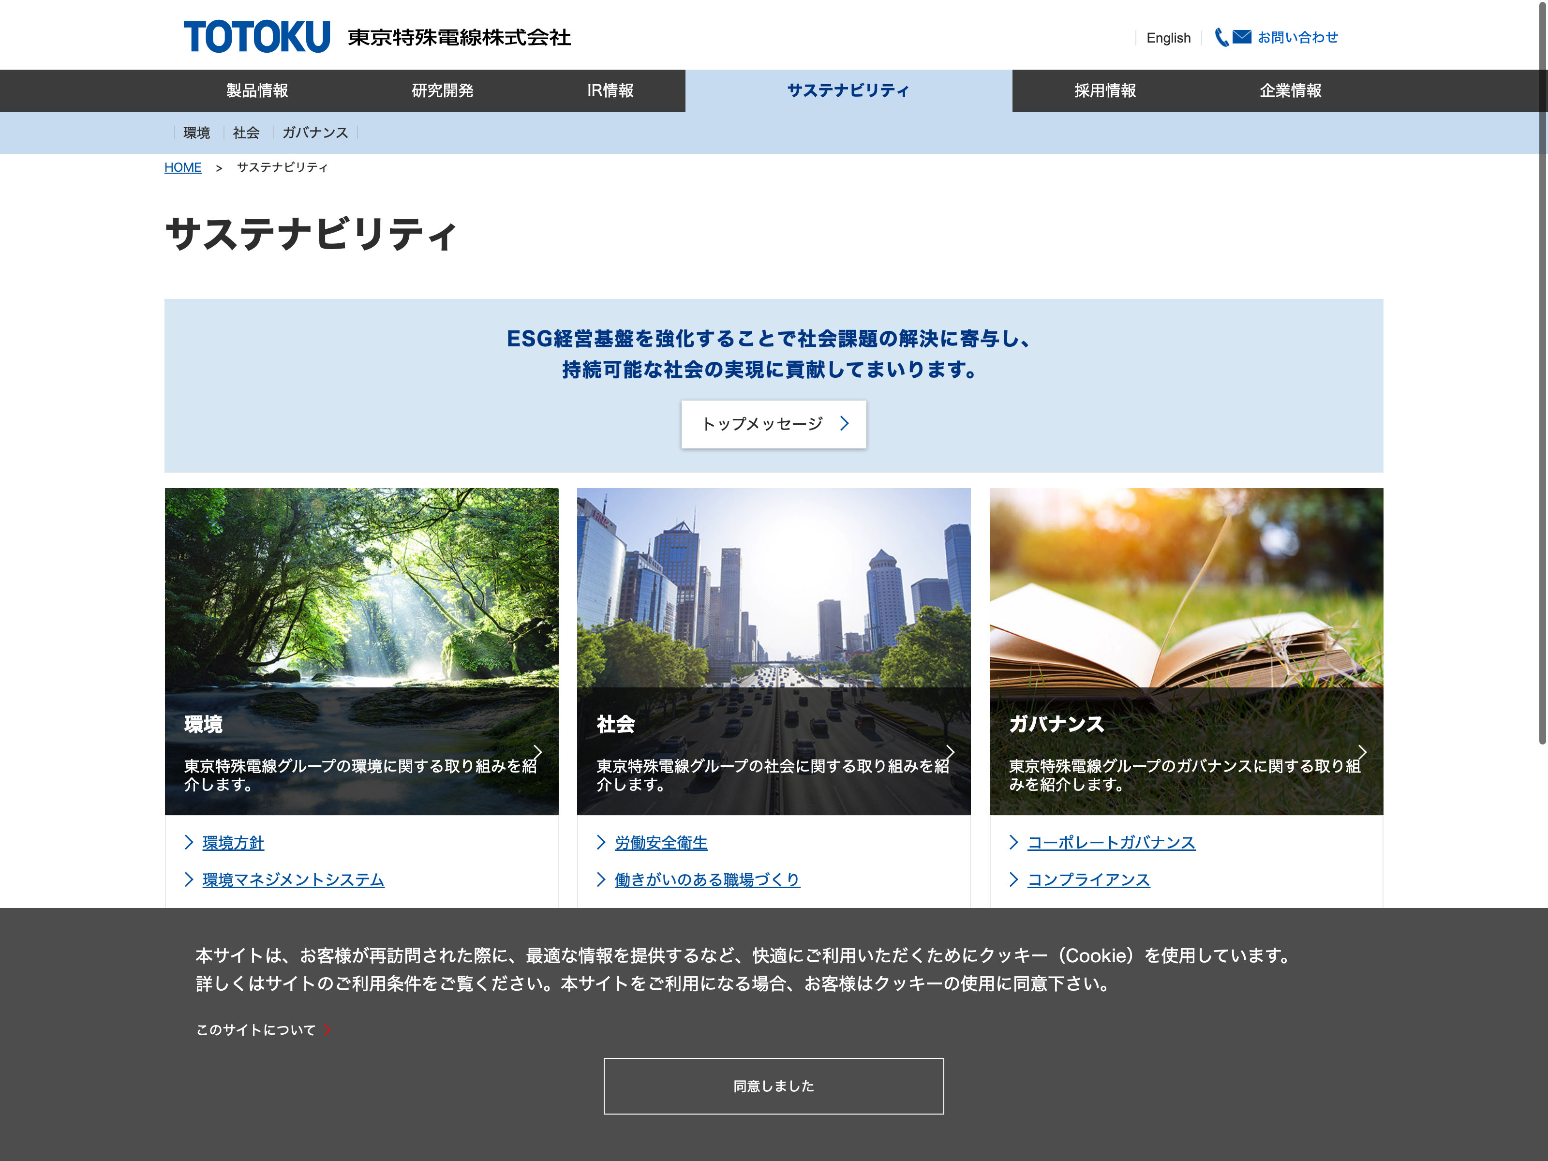Click the chevron in the トップメッセージ button
This screenshot has width=1548, height=1161.
tap(845, 423)
